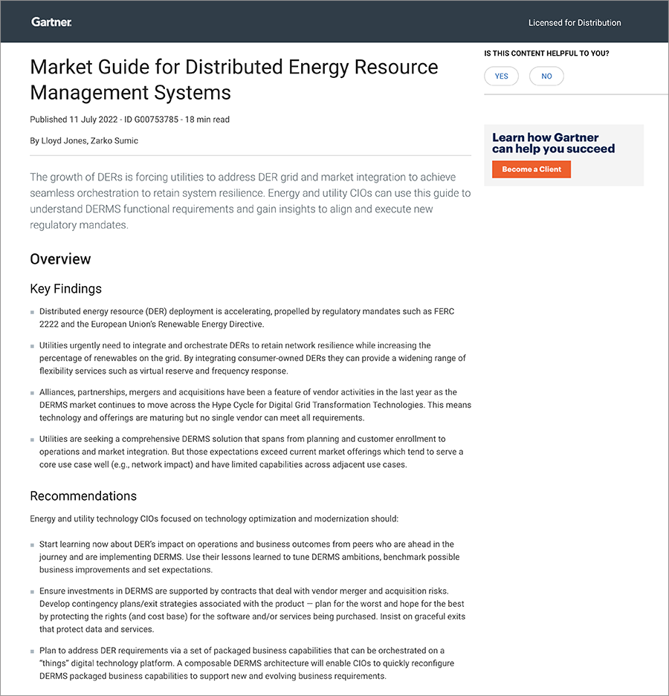Click the Recommendations heading
The width and height of the screenshot is (669, 696).
(x=83, y=495)
